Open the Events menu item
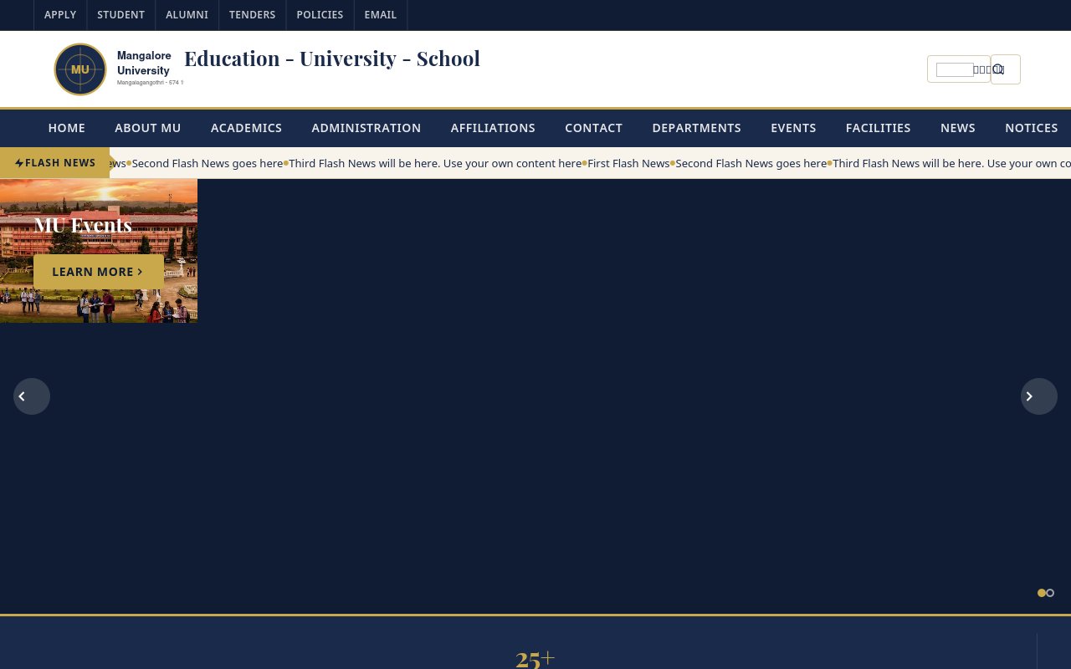Image resolution: width=1071 pixels, height=669 pixels. pos(793,128)
